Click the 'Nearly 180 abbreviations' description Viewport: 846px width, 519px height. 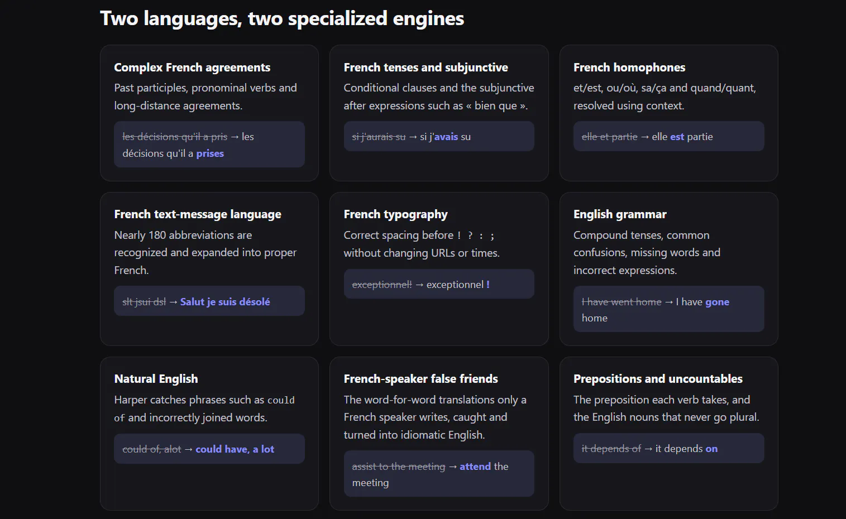pos(205,253)
